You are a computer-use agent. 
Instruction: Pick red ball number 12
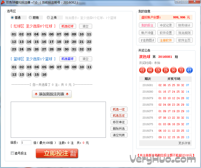[x=14, y=42]
